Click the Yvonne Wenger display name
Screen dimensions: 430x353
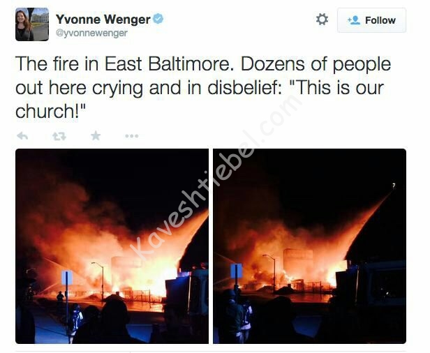click(x=103, y=20)
